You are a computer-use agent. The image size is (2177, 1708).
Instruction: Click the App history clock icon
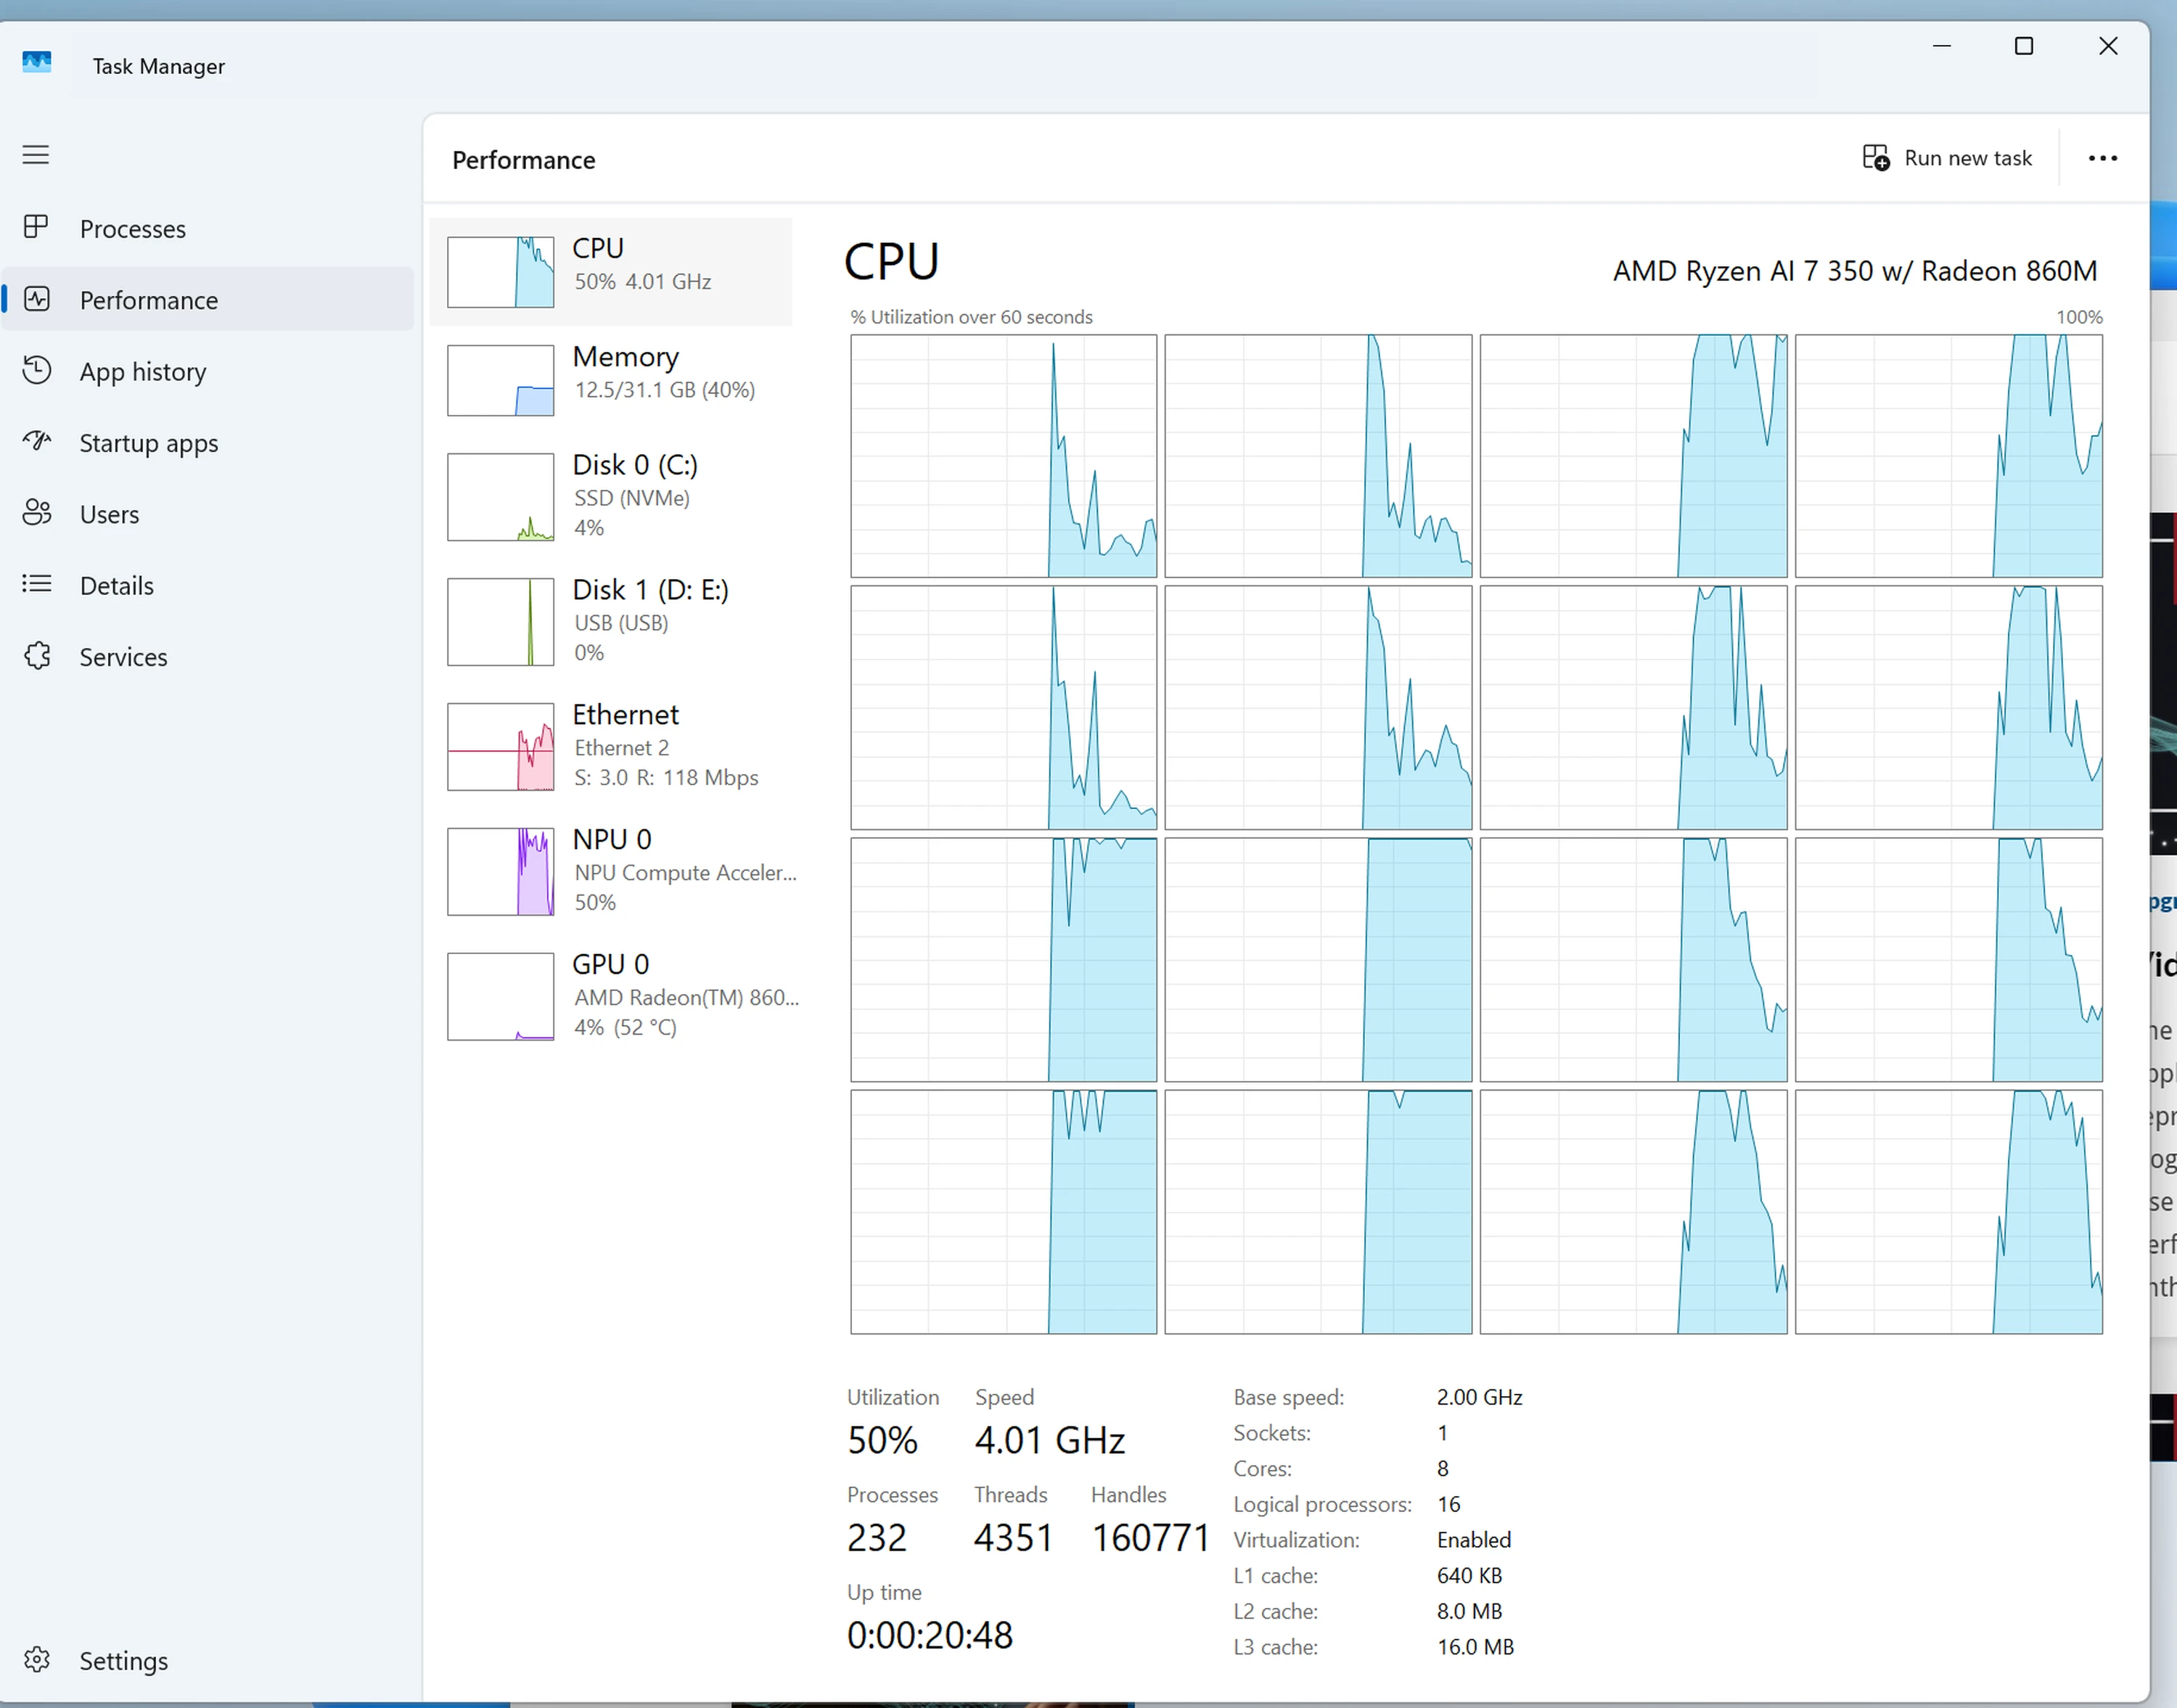point(36,371)
